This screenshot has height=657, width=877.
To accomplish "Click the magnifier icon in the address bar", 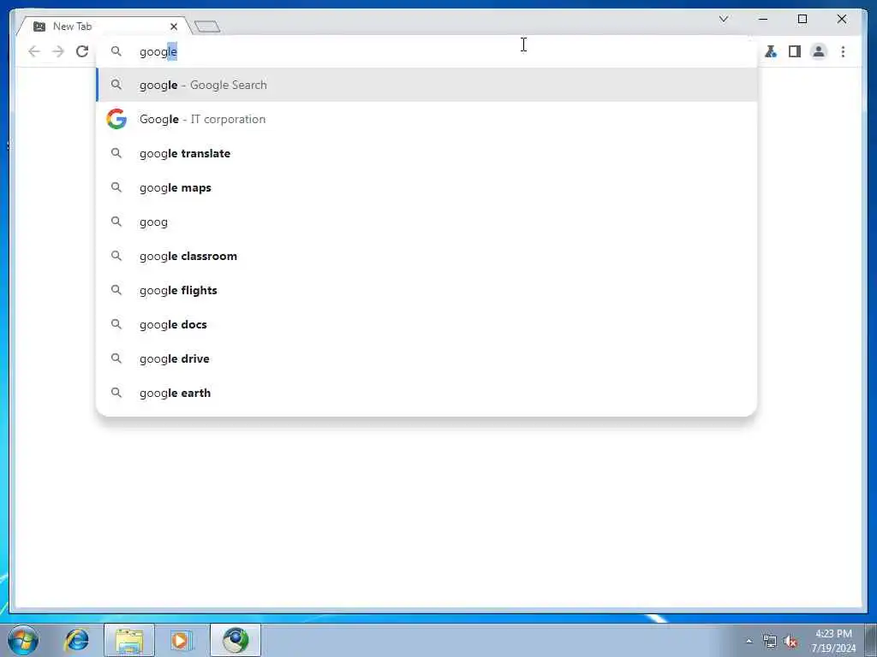I will coord(116,51).
